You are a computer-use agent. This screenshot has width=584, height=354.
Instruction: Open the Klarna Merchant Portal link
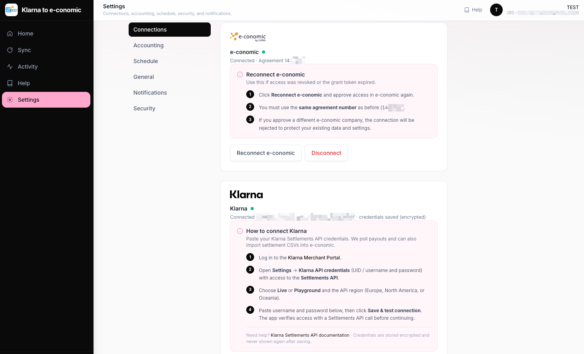[x=314, y=258]
